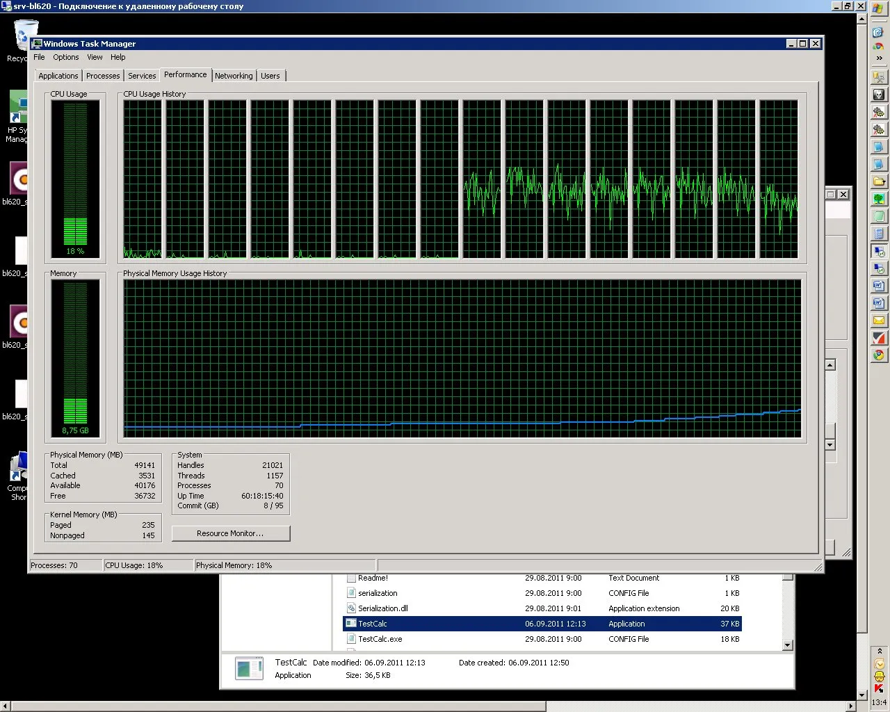890x712 pixels.
Task: Select the HP System Management desktop icon
Action: click(17, 117)
